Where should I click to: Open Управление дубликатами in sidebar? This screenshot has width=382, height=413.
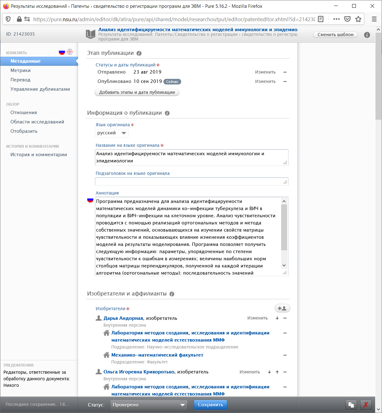pyautogui.click(x=40, y=89)
